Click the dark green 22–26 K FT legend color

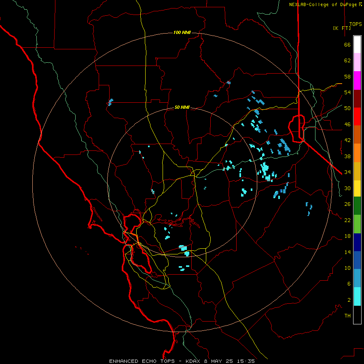tap(357, 206)
